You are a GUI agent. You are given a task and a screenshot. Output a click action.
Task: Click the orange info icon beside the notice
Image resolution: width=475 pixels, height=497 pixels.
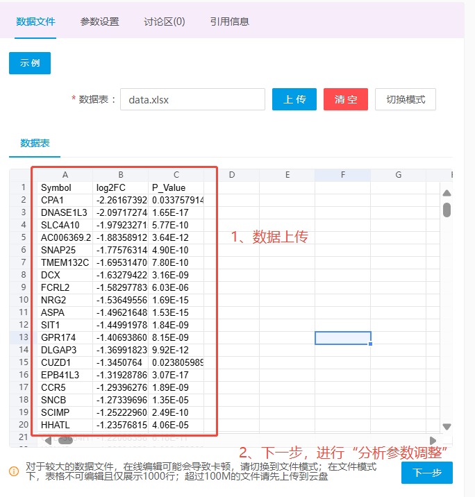click(14, 471)
